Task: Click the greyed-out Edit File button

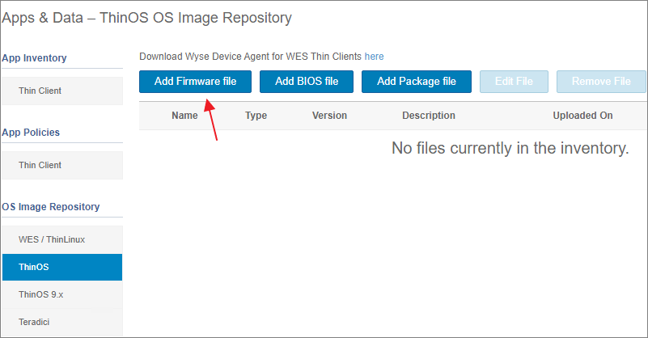Action: point(514,82)
